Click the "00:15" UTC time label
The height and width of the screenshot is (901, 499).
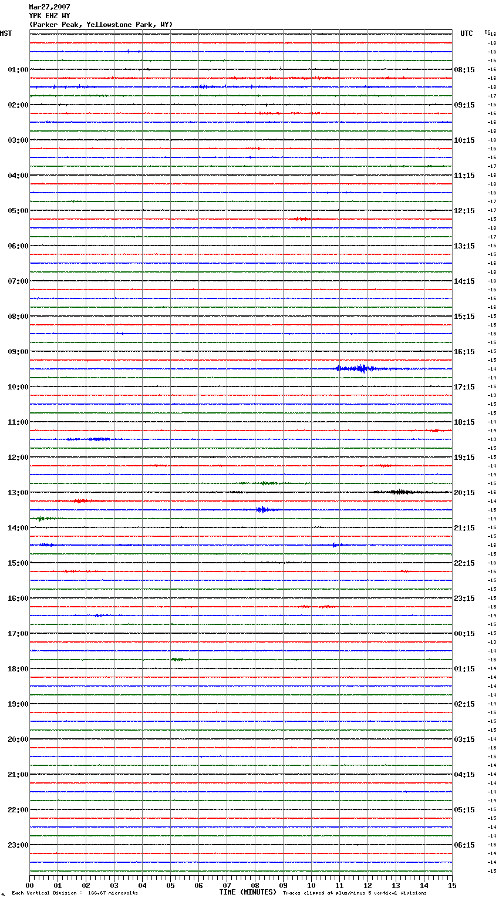(x=464, y=634)
